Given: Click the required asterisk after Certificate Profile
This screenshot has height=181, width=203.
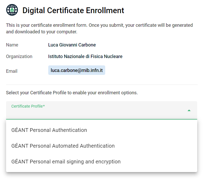Looking at the screenshot, I should click(44, 106).
